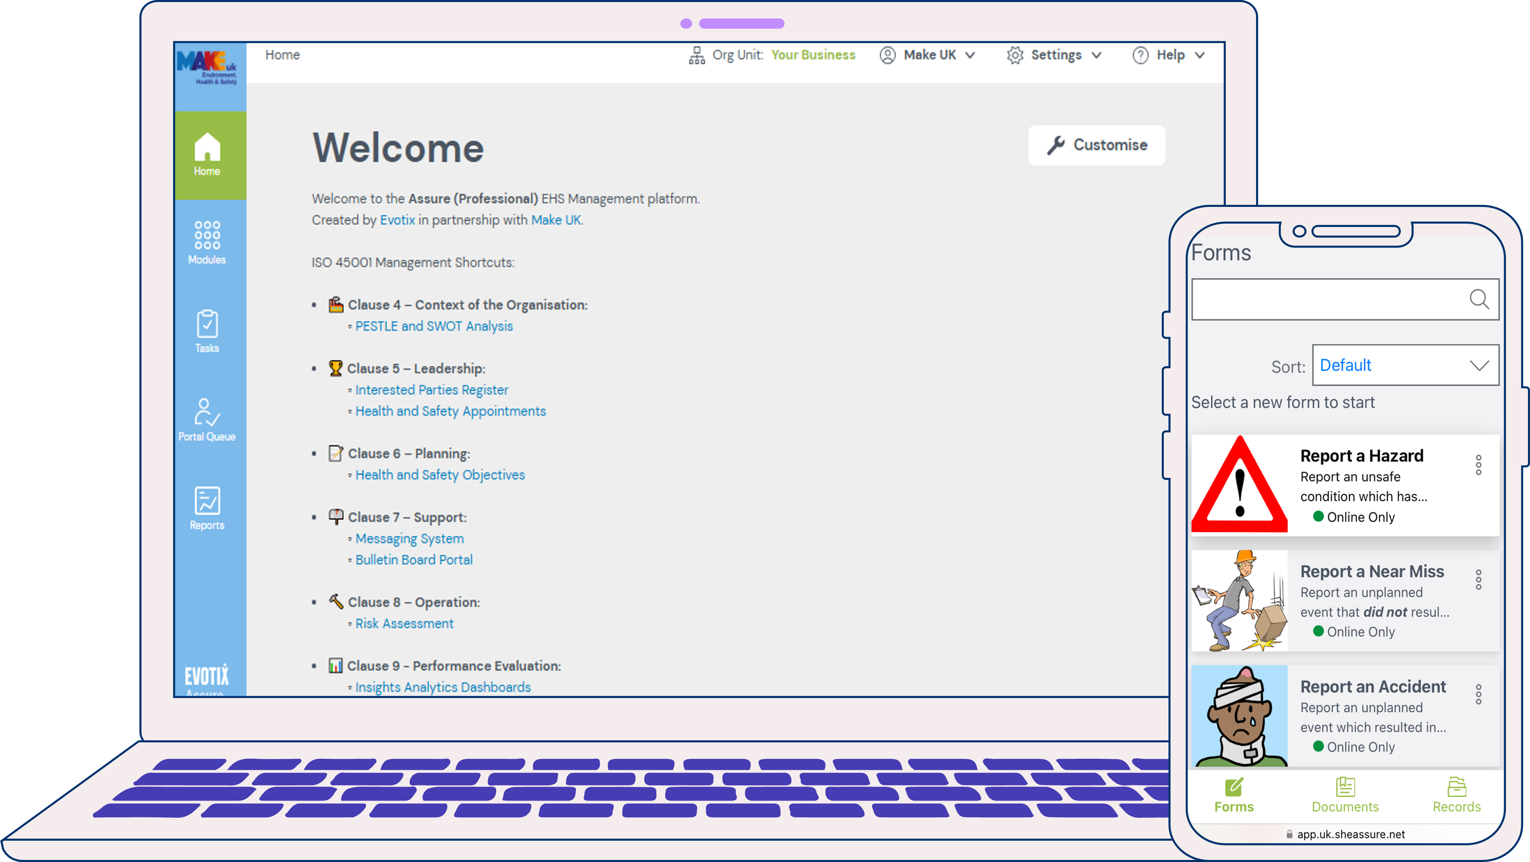Image resolution: width=1530 pixels, height=862 pixels.
Task: Open Tasks from the sidebar
Action: pyautogui.click(x=206, y=331)
